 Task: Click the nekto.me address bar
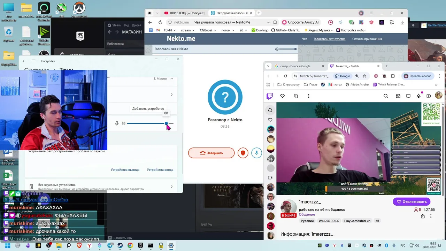(x=182, y=22)
